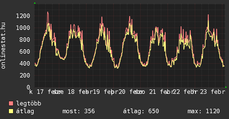The width and height of the screenshot is (229, 119).
Task: Click the 400 y-axis tick label
Action: (24, 63)
